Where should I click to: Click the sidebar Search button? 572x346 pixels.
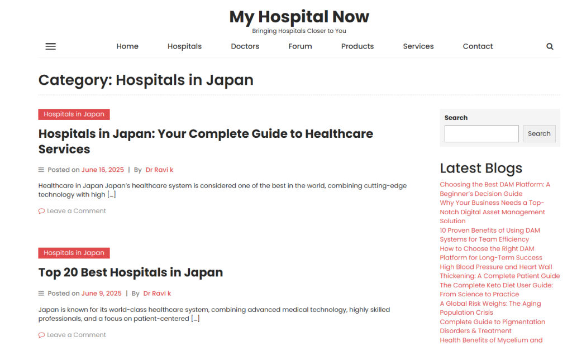pos(539,134)
